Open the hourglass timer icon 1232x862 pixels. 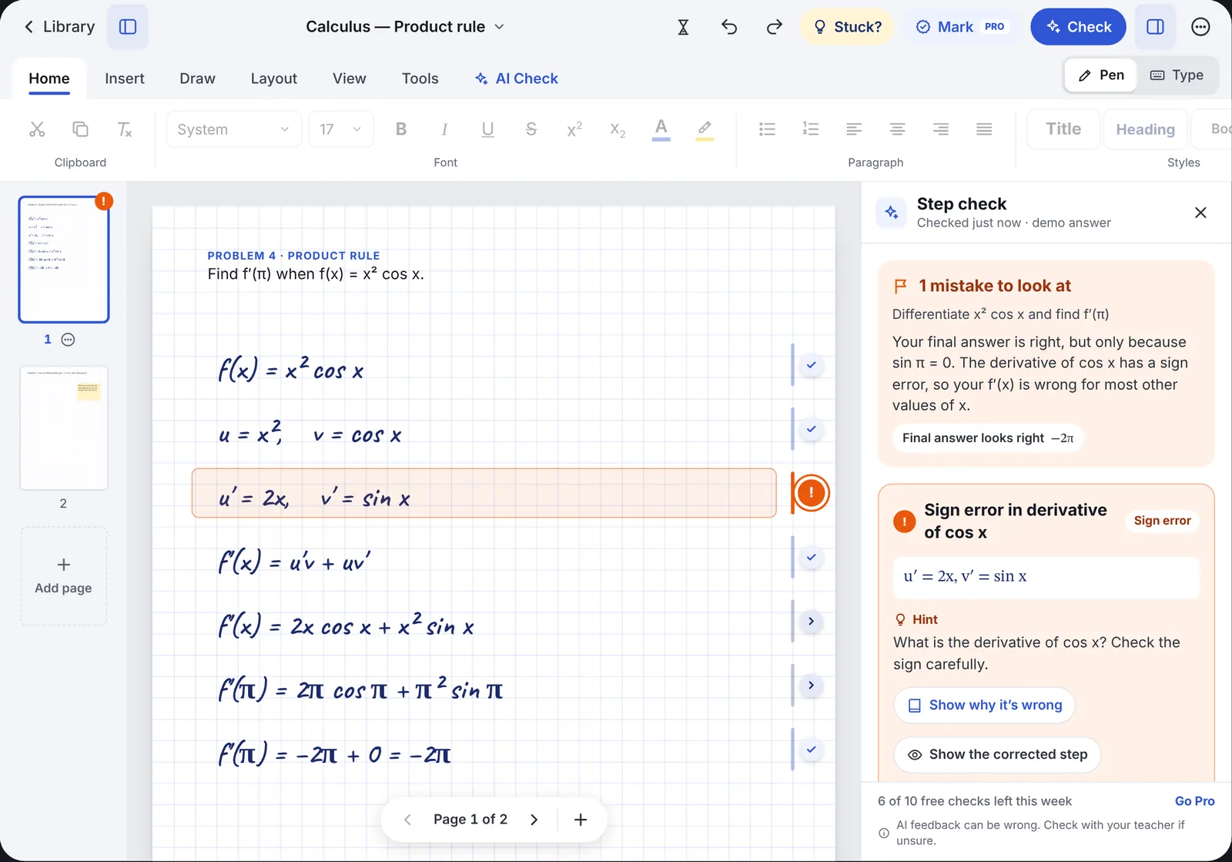[683, 27]
